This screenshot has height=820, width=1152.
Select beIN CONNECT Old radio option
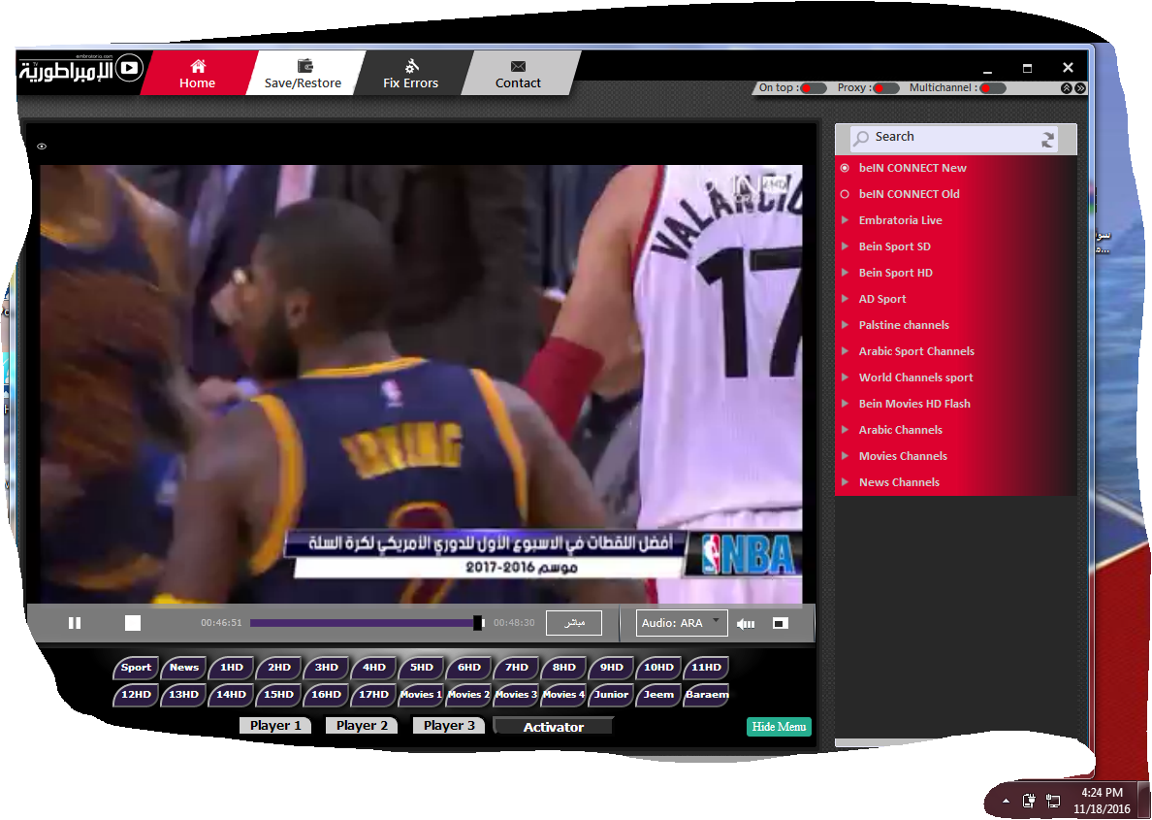pos(845,194)
